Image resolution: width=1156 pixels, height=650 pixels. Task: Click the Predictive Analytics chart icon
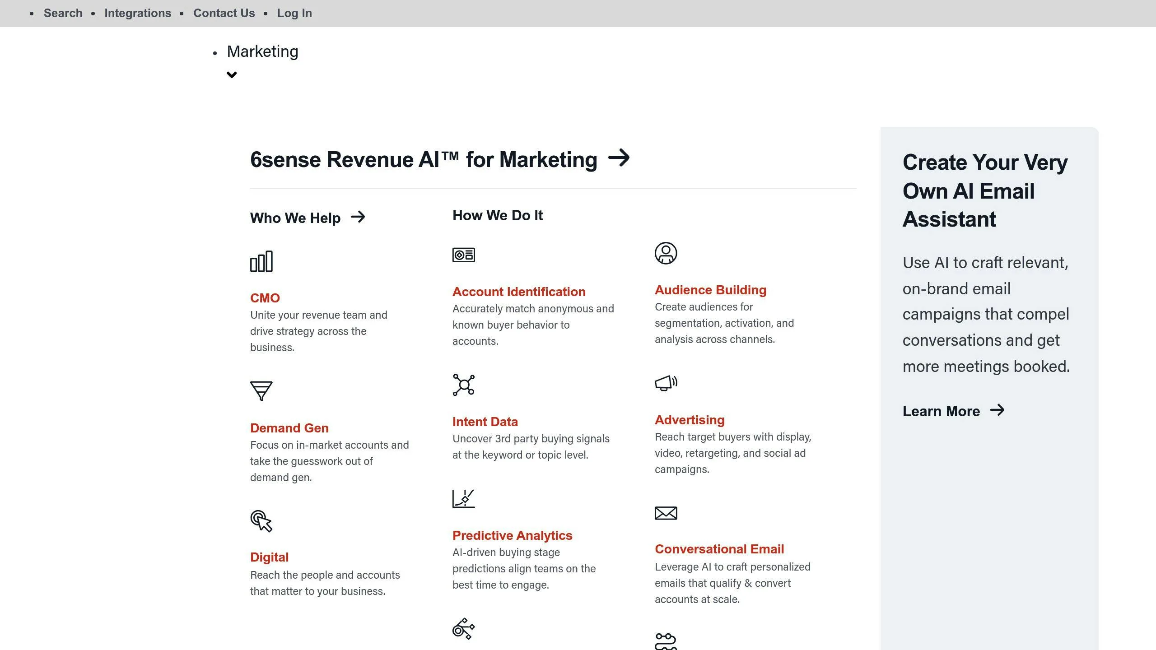coord(464,499)
